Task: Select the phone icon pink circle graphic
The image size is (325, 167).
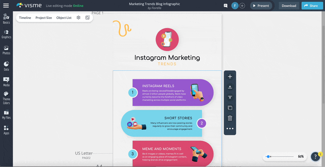Action: pos(167,39)
